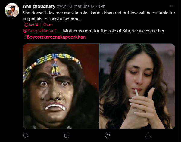The height and width of the screenshot is (142, 181).
Task: Open the three-dot more options menu
Action: 172,6
